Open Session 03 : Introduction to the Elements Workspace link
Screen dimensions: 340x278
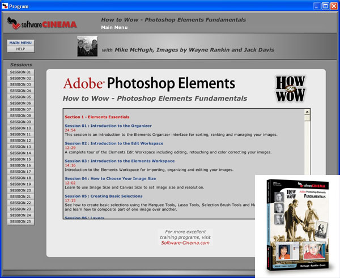(x=120, y=161)
